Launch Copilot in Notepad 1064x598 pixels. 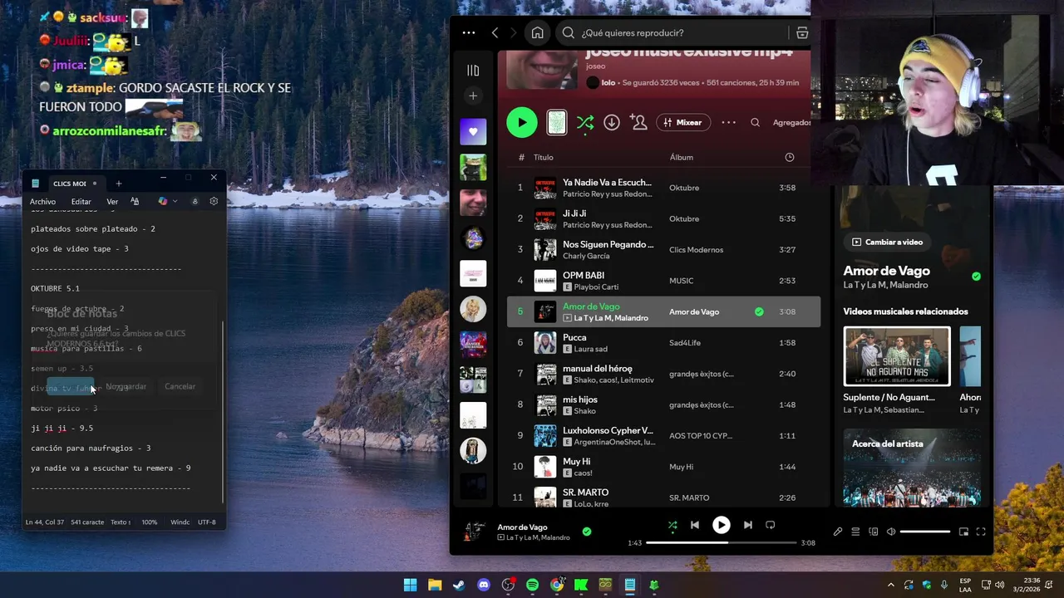pyautogui.click(x=163, y=201)
